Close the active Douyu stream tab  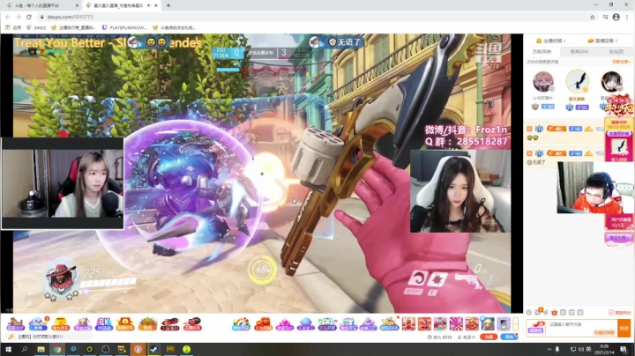[156, 5]
